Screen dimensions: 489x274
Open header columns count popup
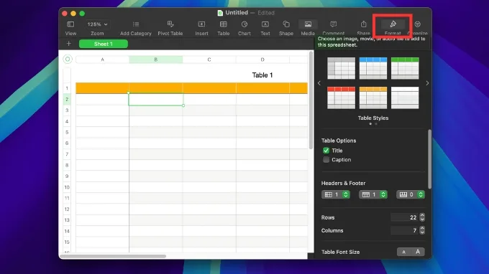click(336, 194)
